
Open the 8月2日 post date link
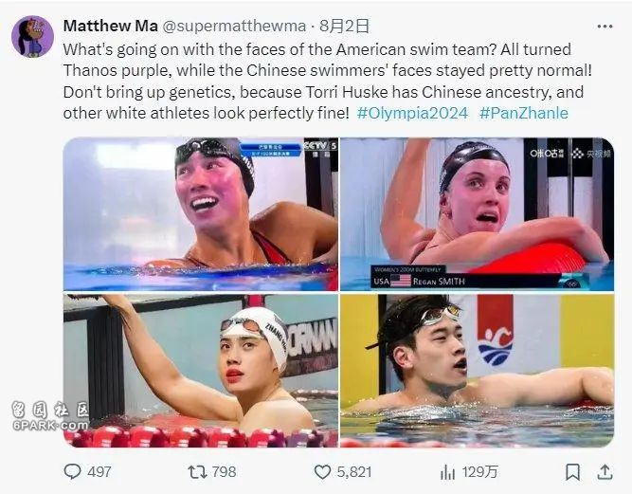tap(344, 26)
